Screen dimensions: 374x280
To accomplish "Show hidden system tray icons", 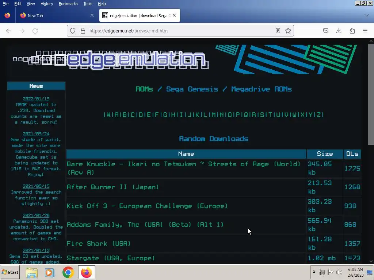I will coord(314,272).
